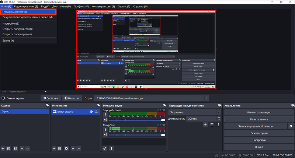Add a new scene with plus icon
The height and width of the screenshot is (158, 295).
click(x=3, y=148)
